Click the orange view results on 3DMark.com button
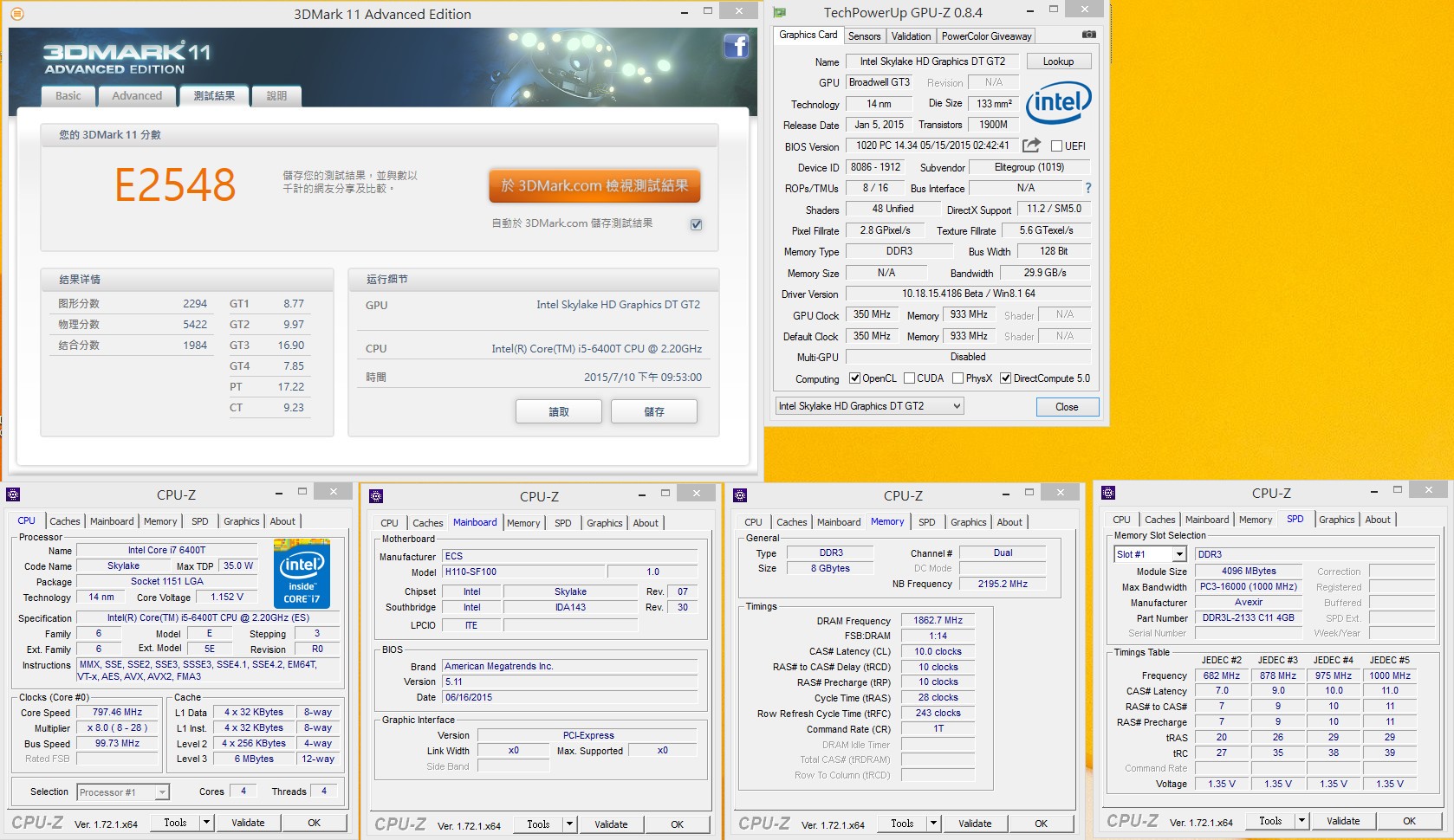The image size is (1454, 840). 594,185
